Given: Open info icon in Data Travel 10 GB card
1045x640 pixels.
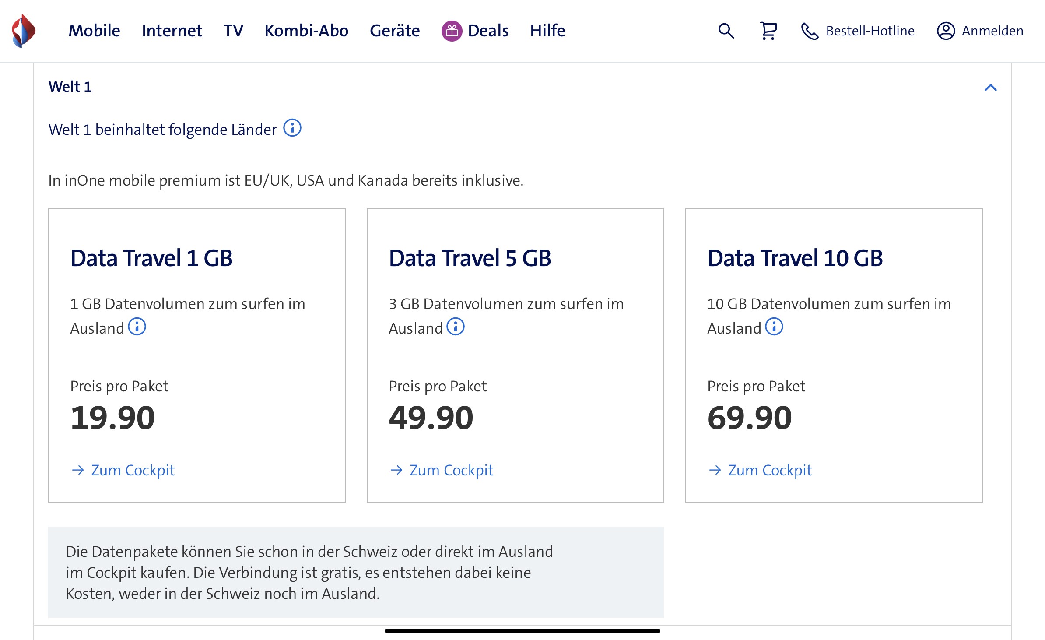Looking at the screenshot, I should (774, 327).
